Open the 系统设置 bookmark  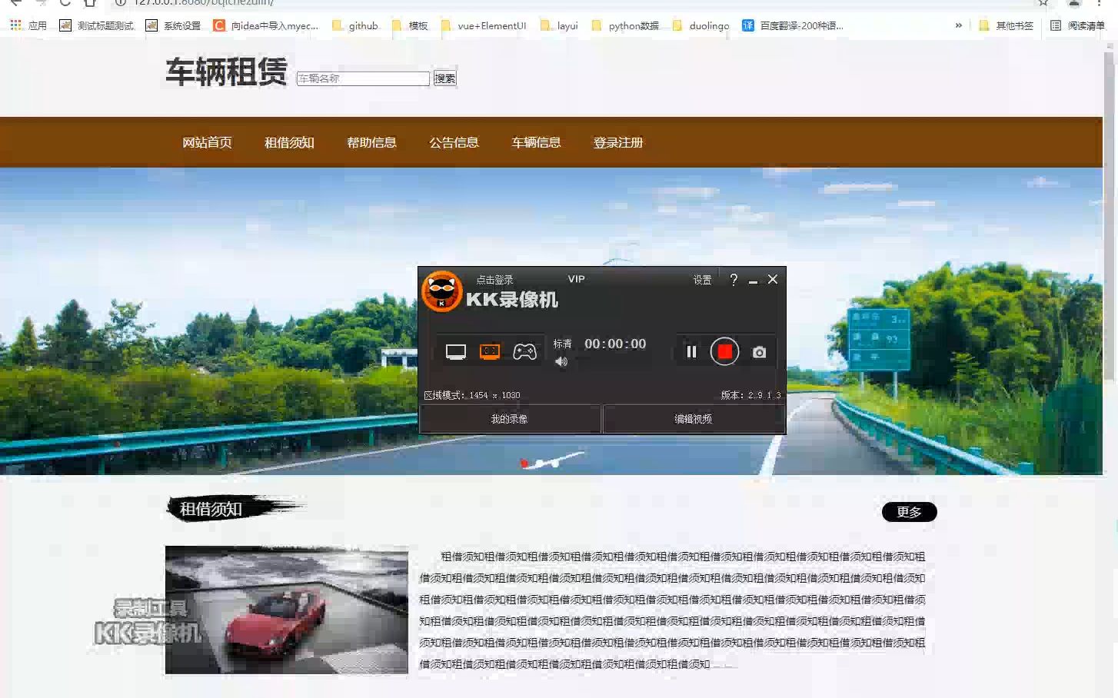pyautogui.click(x=174, y=25)
